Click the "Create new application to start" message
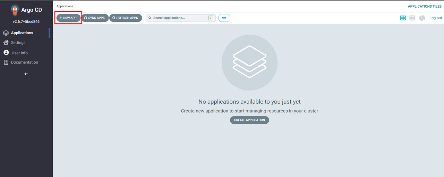This screenshot has width=444, height=177. 249,111
